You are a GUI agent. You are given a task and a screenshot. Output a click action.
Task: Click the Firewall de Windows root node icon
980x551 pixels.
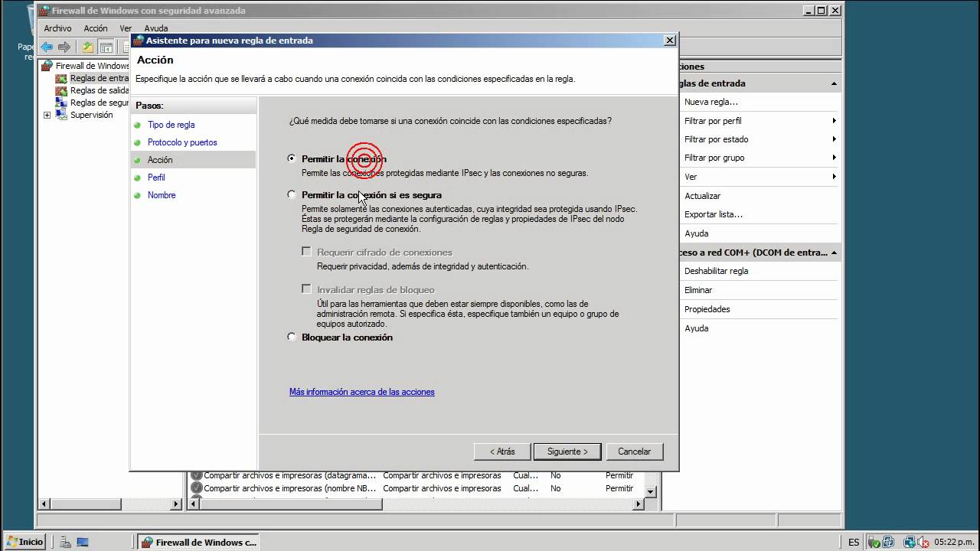pos(47,66)
